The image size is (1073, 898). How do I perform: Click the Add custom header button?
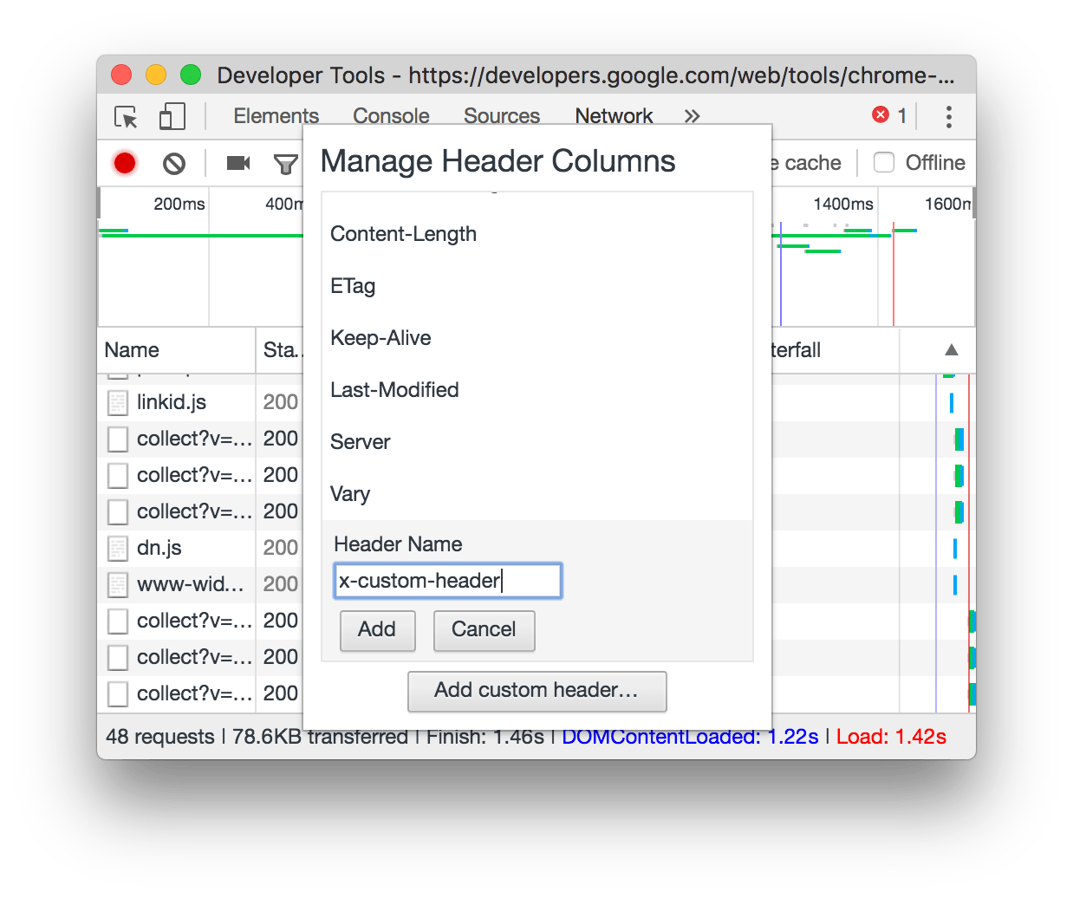click(536, 691)
